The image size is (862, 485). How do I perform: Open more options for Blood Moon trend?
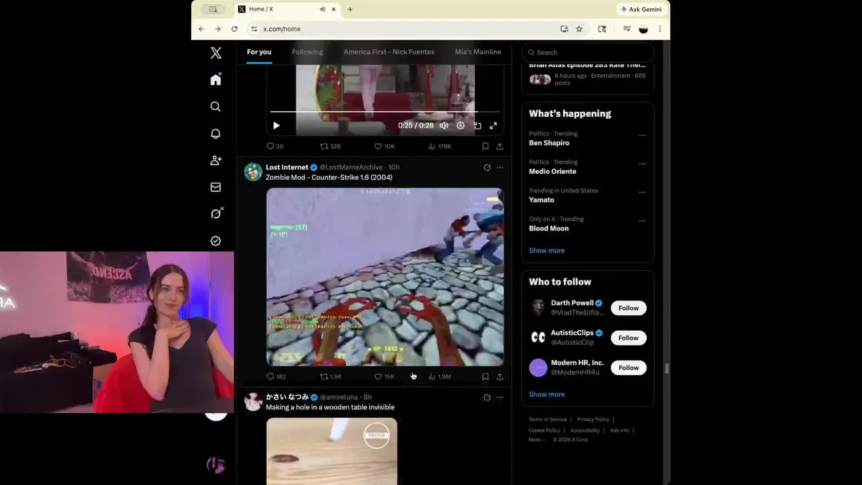[x=642, y=220]
